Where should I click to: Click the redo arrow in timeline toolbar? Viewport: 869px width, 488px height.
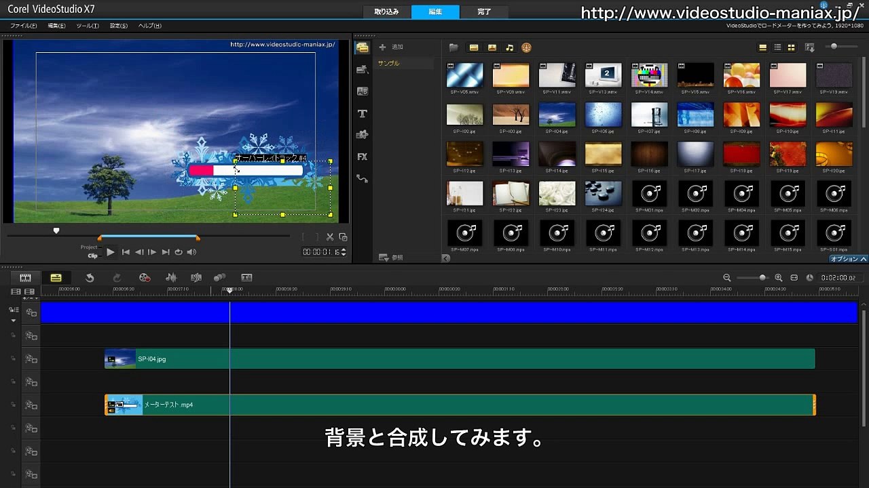pos(117,278)
